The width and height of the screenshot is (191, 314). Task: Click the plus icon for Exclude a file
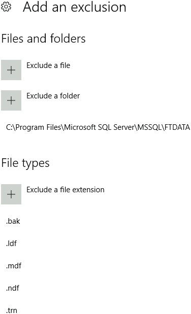(11, 70)
